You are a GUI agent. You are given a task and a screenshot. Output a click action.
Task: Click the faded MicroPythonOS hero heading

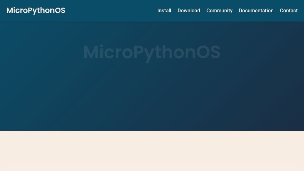pyautogui.click(x=152, y=52)
